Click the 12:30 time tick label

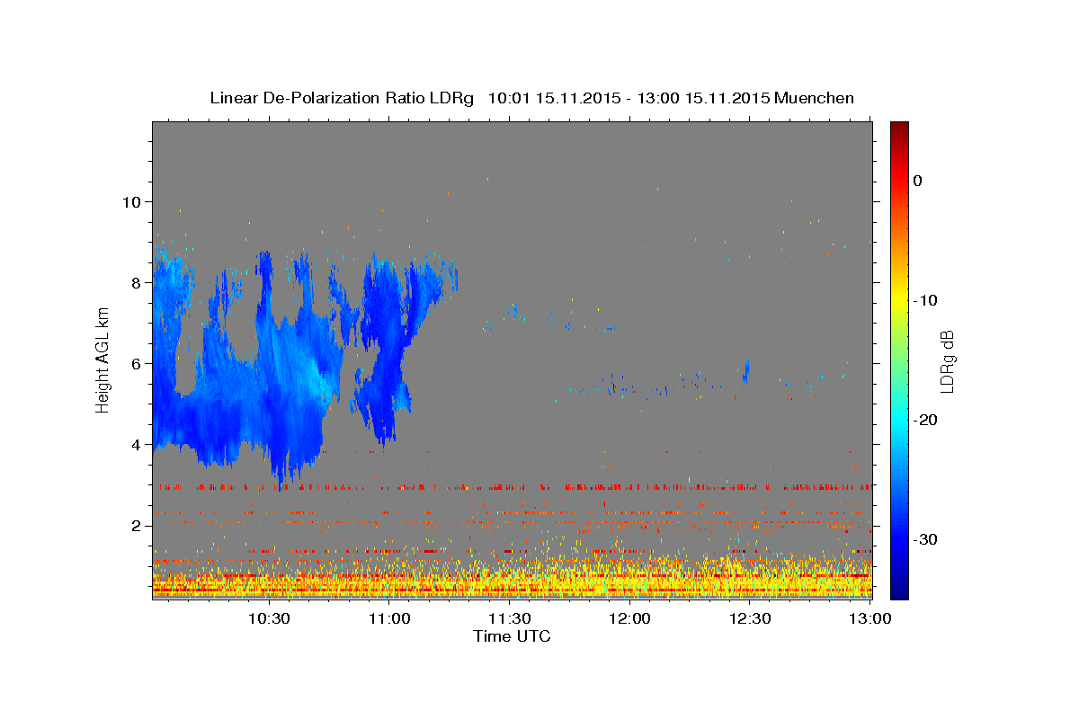750,619
